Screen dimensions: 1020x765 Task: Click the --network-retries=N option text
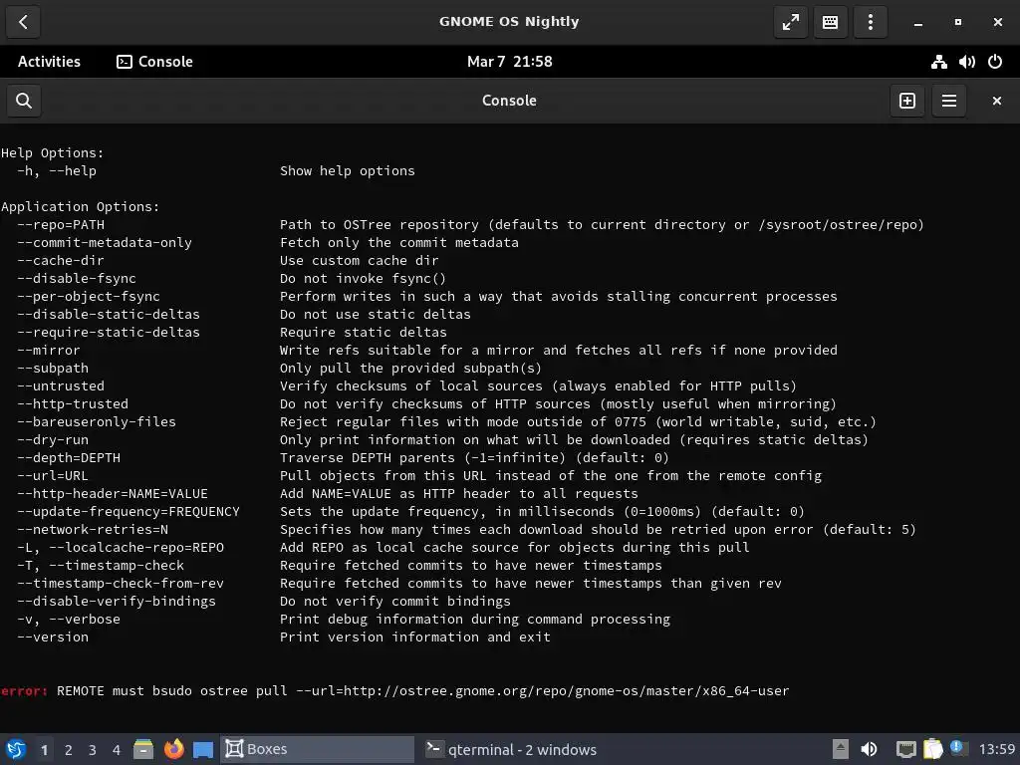coord(93,530)
